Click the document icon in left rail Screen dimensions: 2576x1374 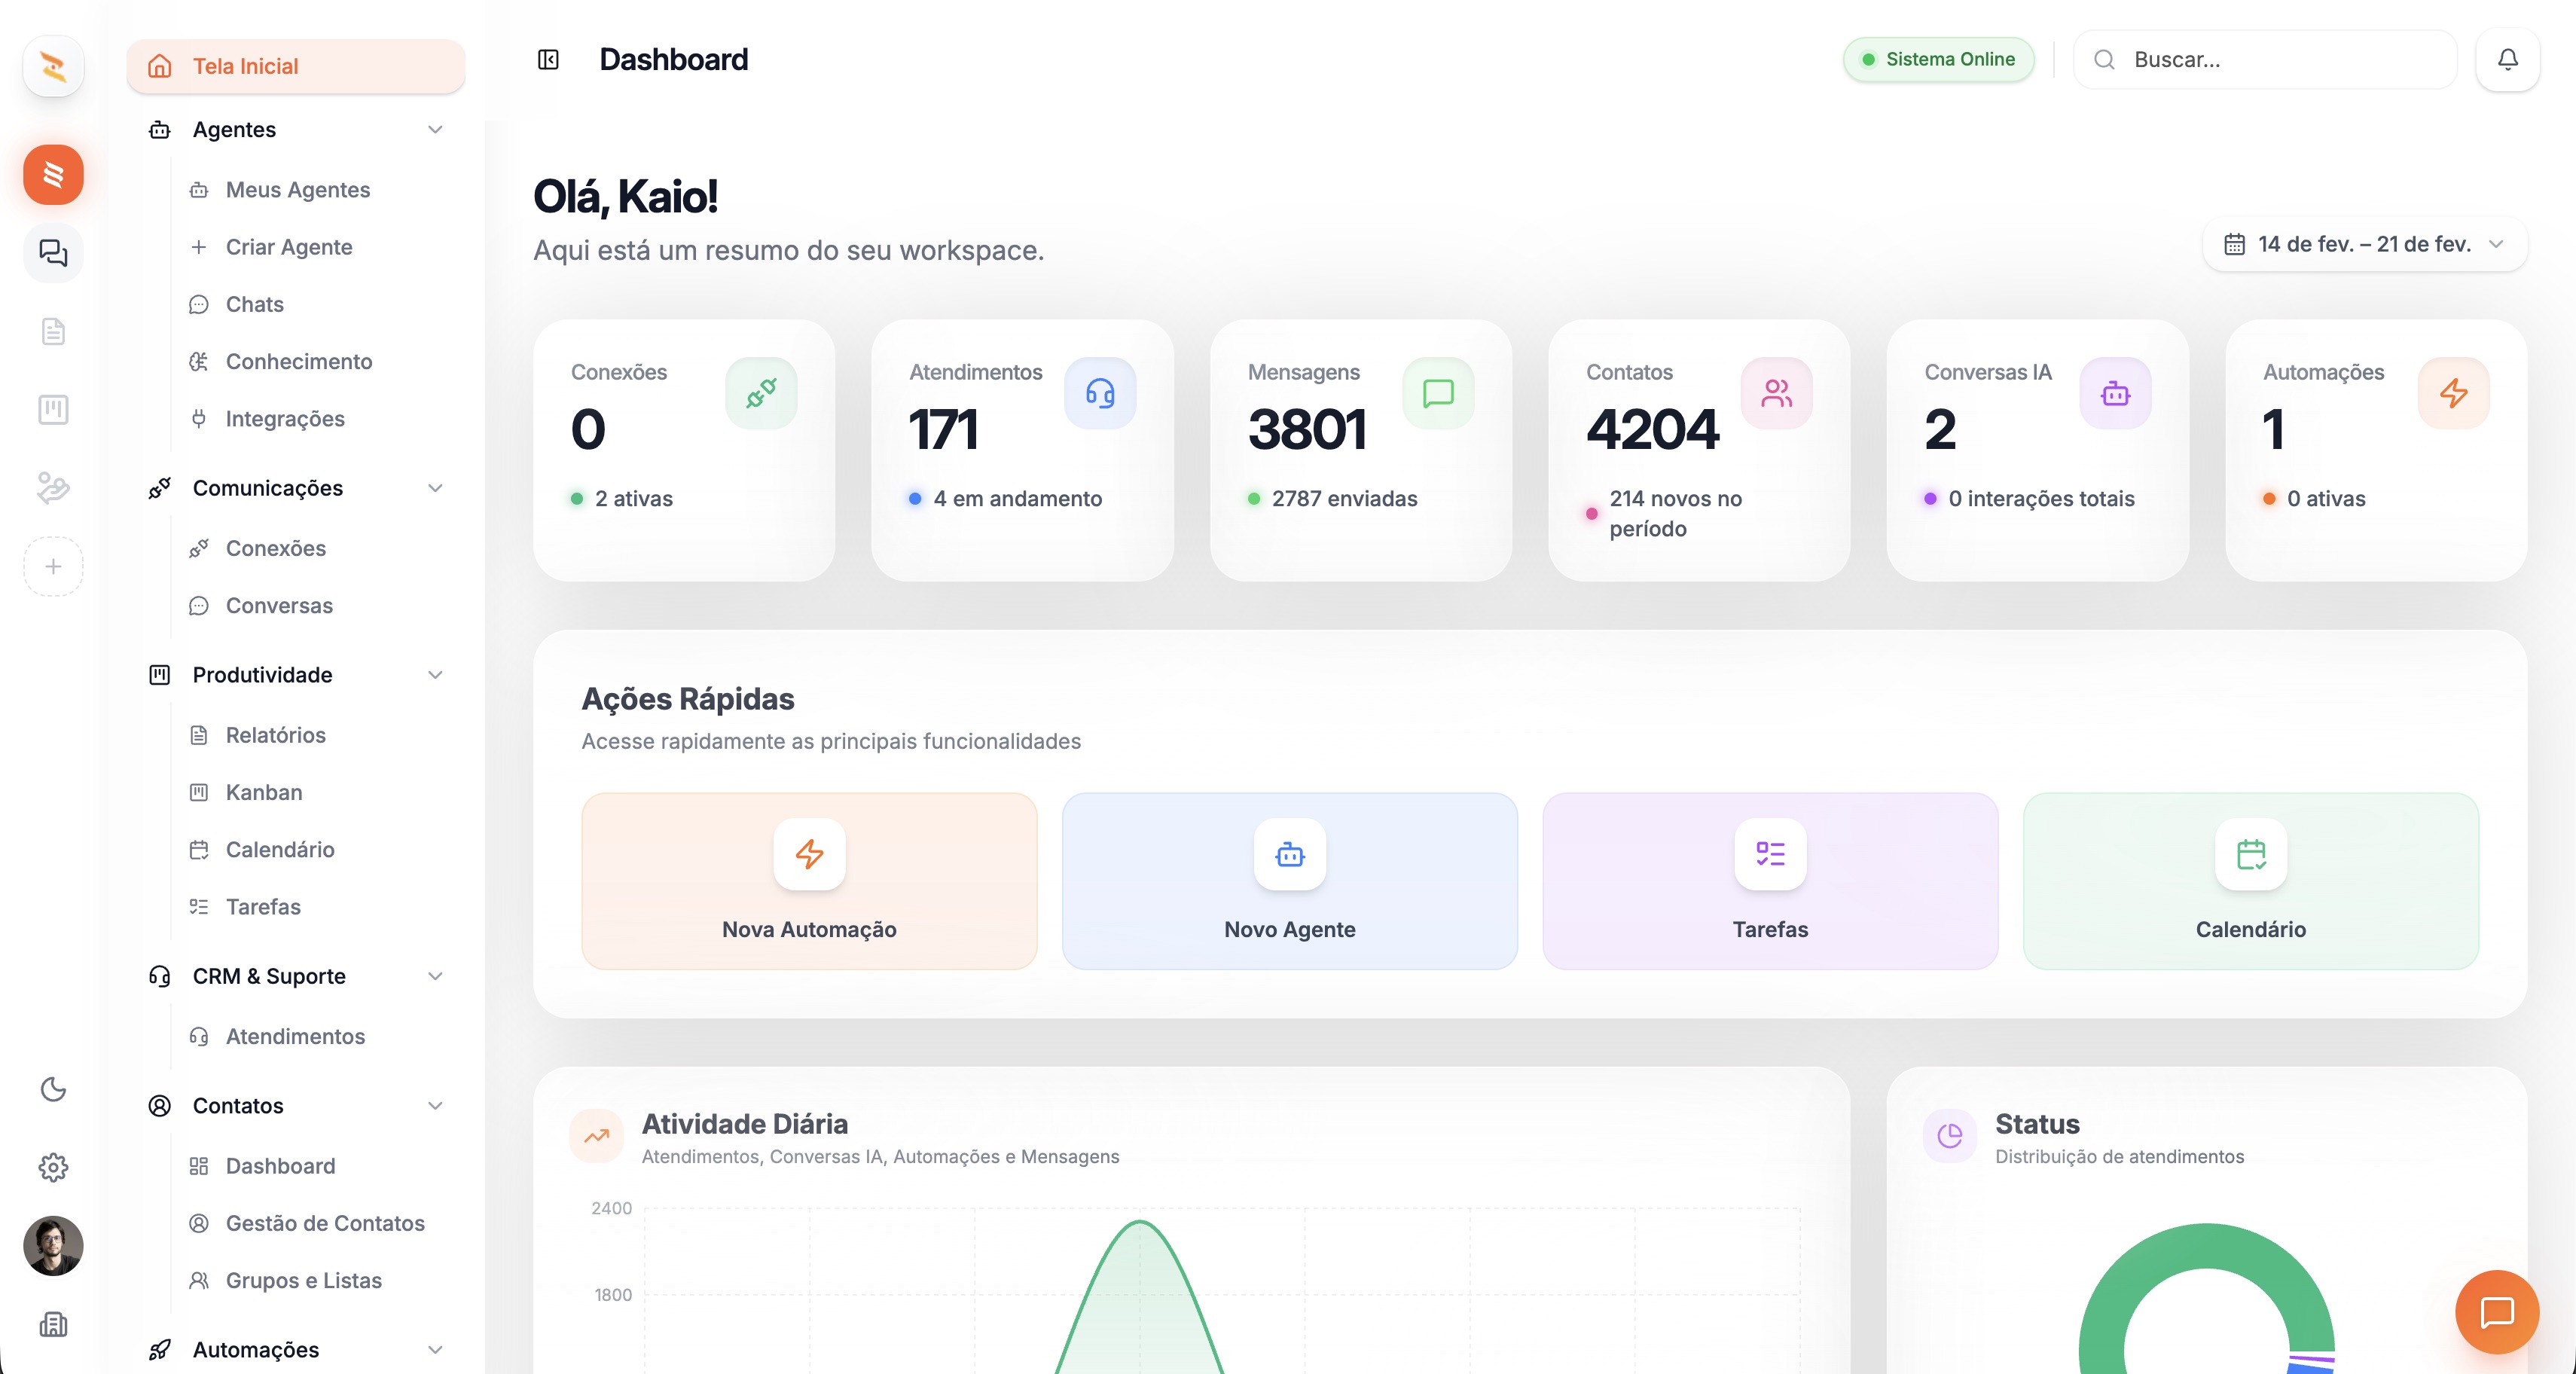[x=53, y=331]
